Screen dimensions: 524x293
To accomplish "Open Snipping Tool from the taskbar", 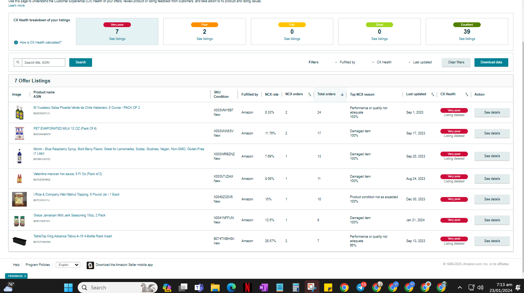I will coord(312,288).
